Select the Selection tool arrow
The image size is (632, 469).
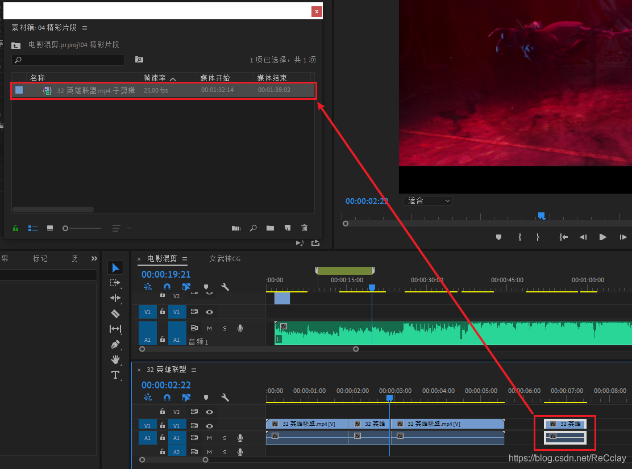pyautogui.click(x=115, y=267)
